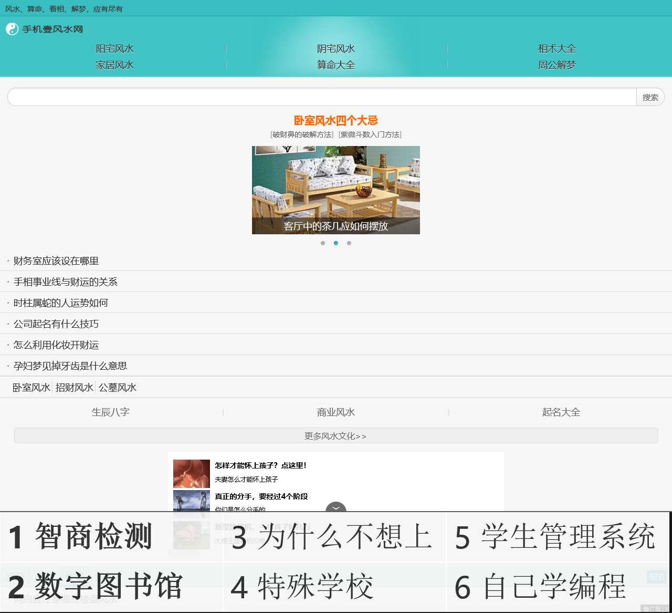Select the third carousel indicator dot
Screen dimensions: 672x613
(x=349, y=243)
